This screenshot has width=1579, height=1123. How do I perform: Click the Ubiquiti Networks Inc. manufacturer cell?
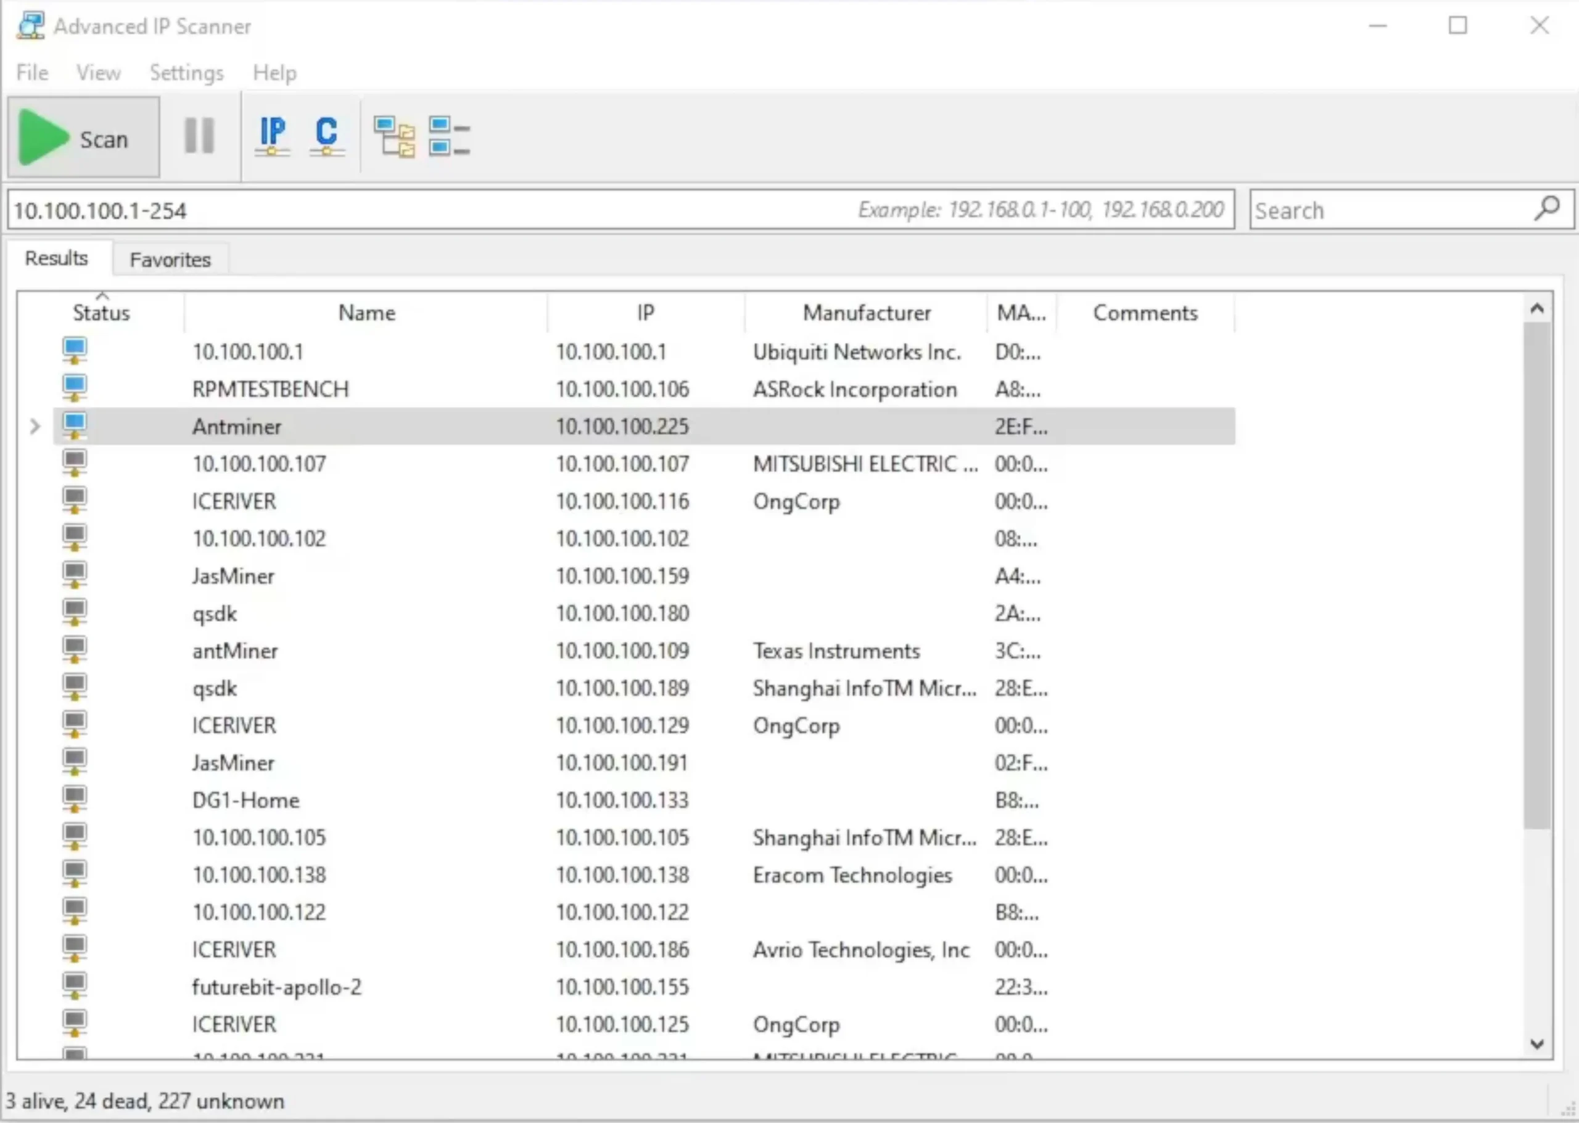coord(857,352)
